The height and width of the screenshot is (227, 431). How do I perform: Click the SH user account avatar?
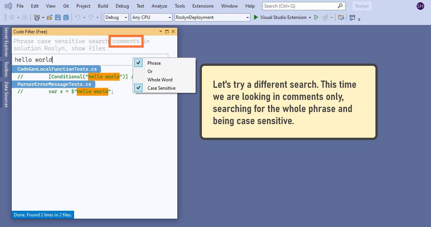[x=420, y=6]
